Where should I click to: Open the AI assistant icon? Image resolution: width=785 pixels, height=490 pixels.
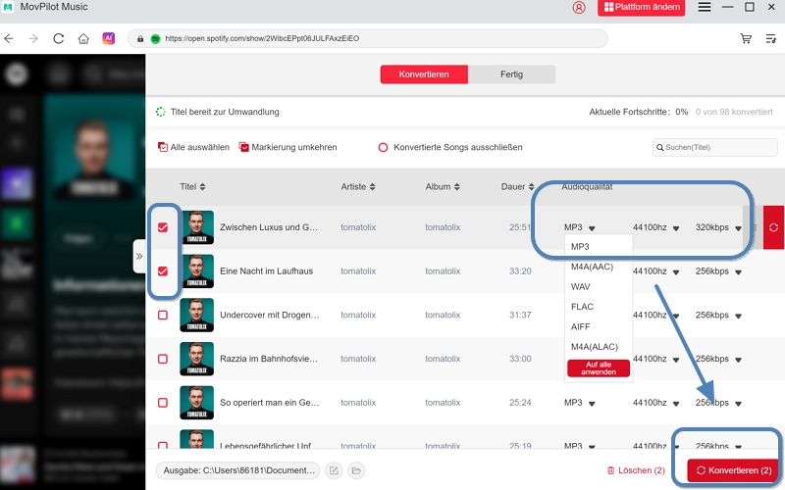tap(109, 38)
